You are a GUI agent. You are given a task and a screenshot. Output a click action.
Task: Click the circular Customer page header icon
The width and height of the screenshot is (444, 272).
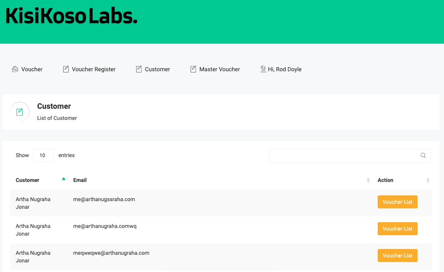click(20, 112)
